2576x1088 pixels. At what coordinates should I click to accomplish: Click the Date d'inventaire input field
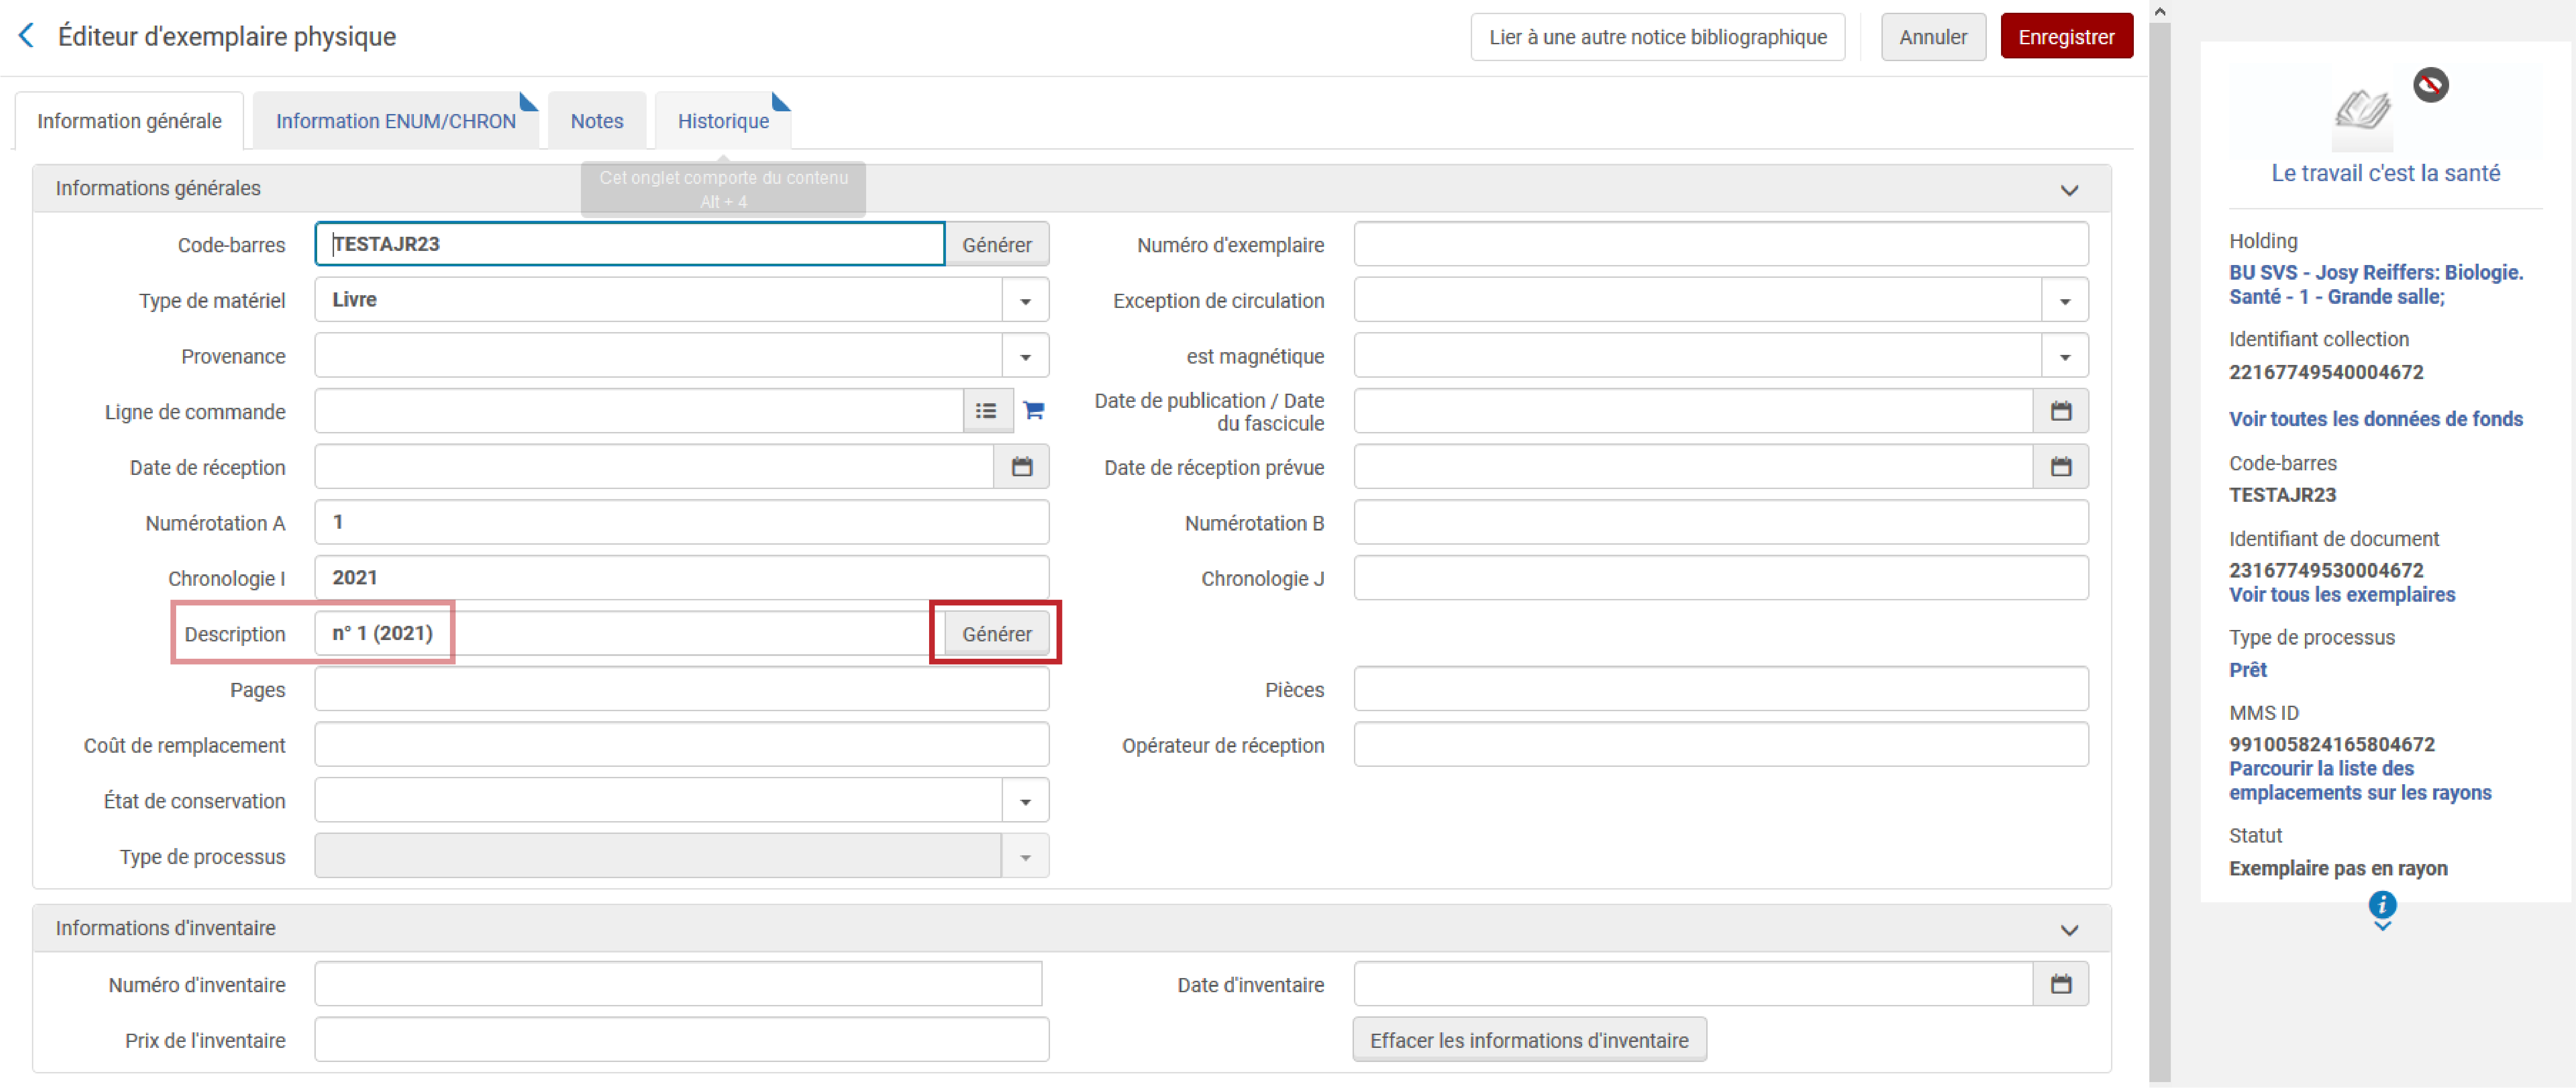[x=1693, y=985]
